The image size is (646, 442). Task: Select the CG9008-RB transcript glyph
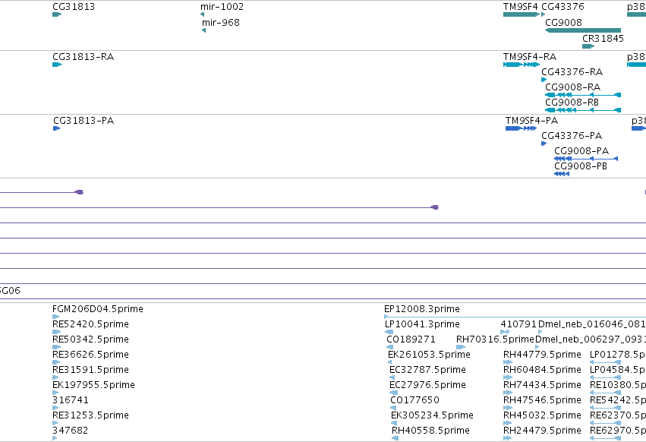coord(583,110)
